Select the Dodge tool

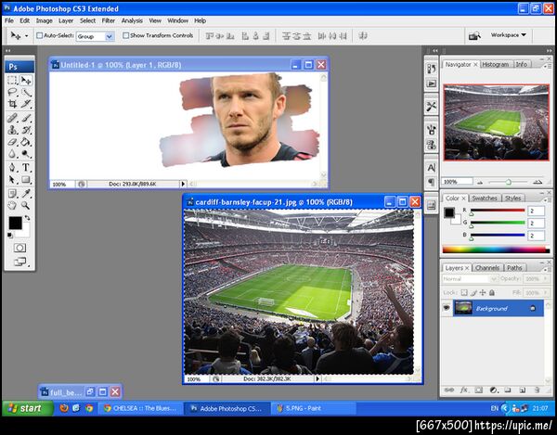(26, 154)
